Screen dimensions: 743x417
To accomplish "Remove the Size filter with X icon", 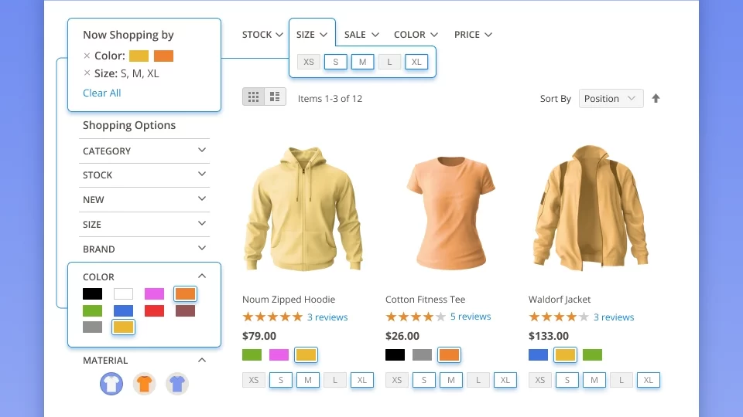I will (x=87, y=73).
